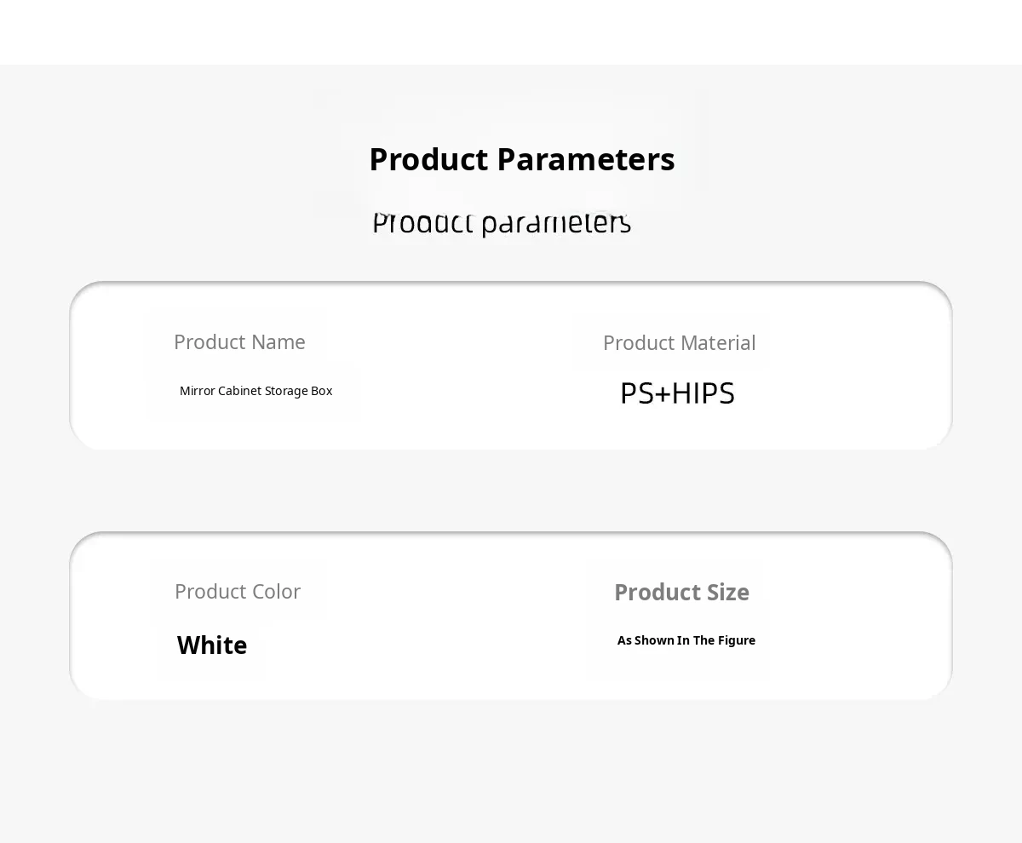Image resolution: width=1022 pixels, height=843 pixels.
Task: Click the bold "Product Parameters" heading
Action: 521,160
